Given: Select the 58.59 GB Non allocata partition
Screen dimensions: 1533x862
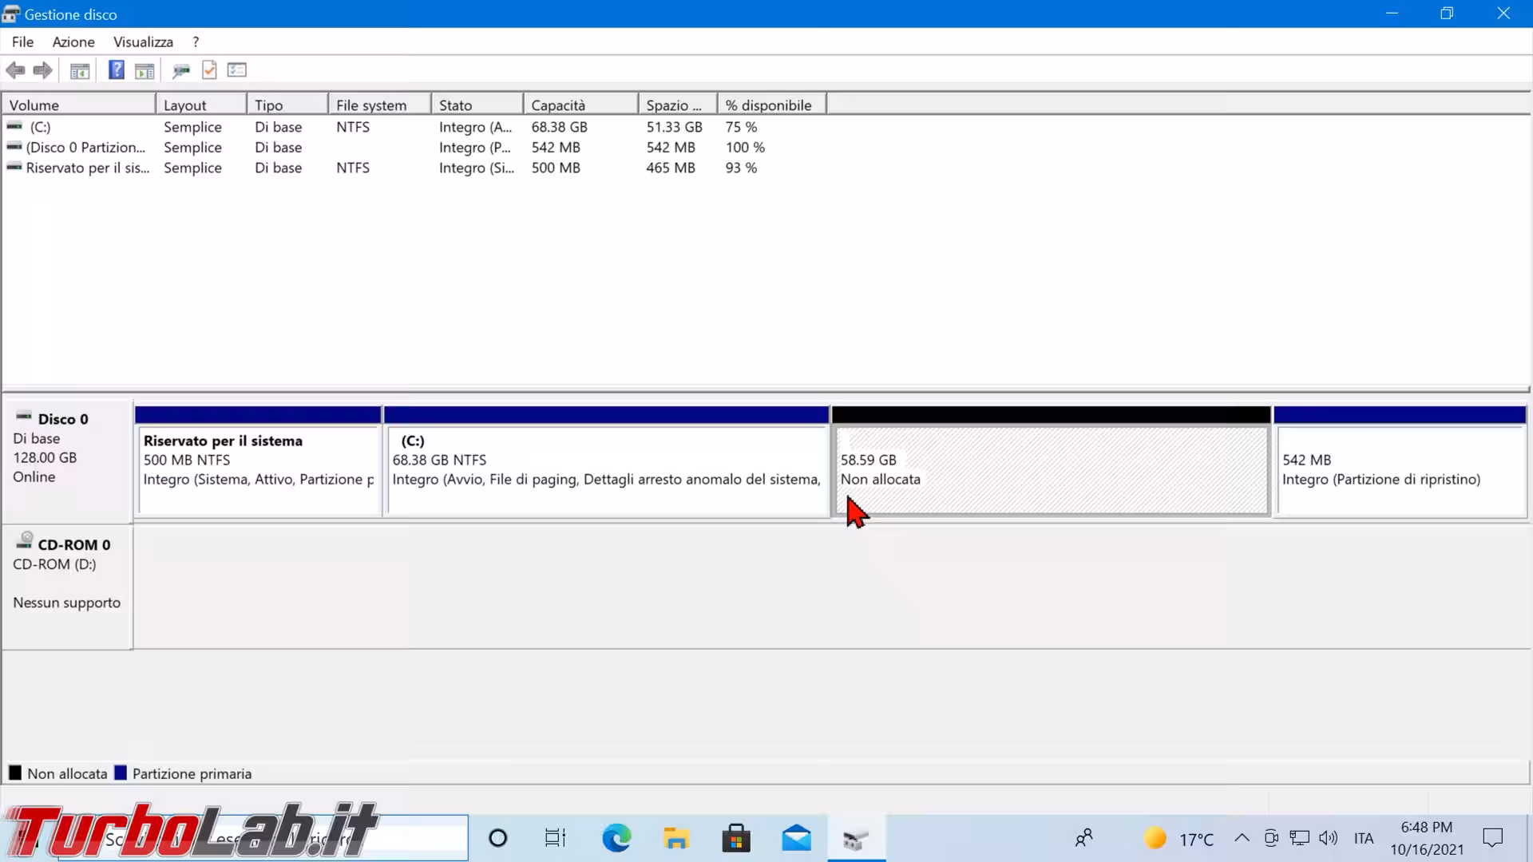Looking at the screenshot, I should pos(1051,471).
